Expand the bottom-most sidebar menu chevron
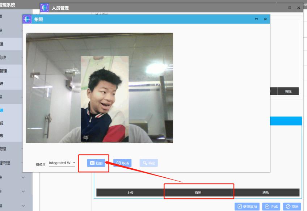307x211 pixels. point(23,206)
